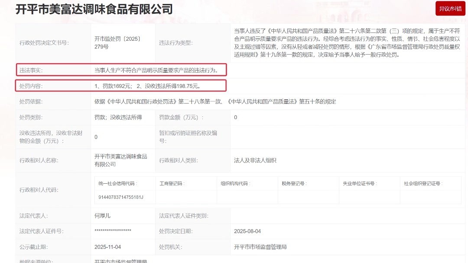468x263 pixels.
Task: Click the 异议/纠错 button
Action: tap(450, 9)
